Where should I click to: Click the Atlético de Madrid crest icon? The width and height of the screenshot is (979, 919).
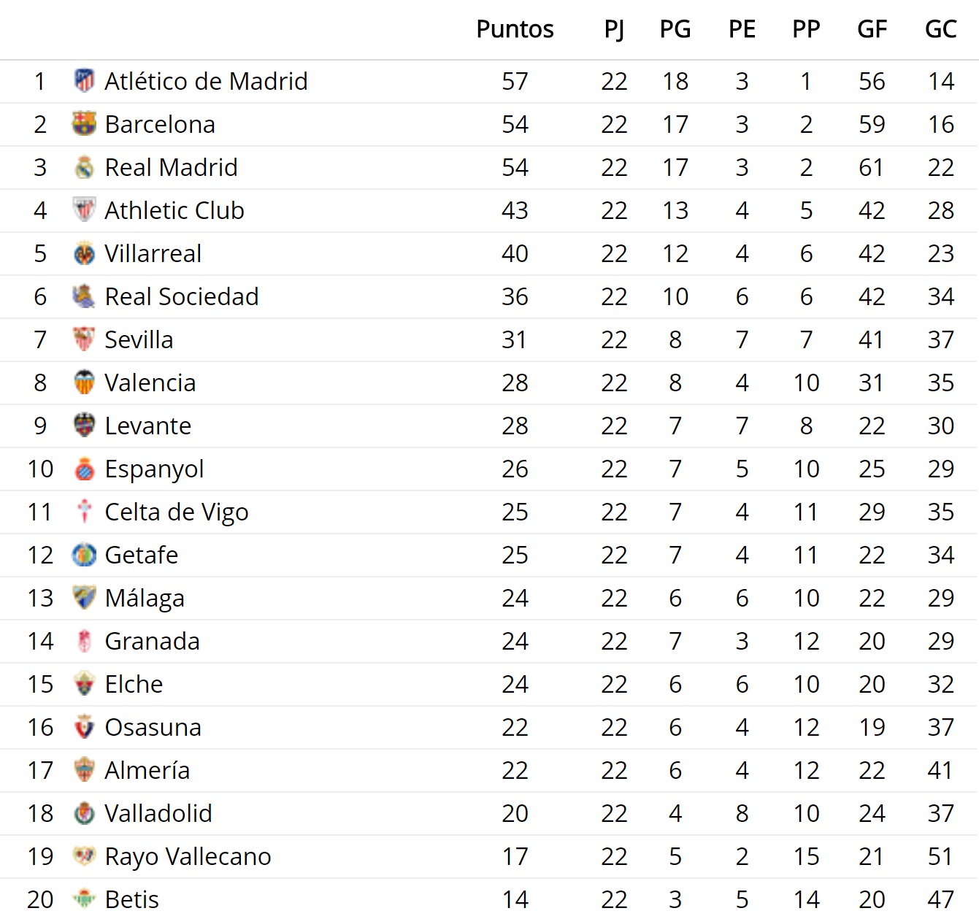pyautogui.click(x=85, y=81)
